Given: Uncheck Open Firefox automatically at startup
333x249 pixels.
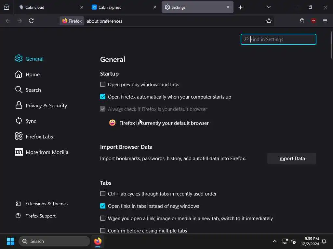Looking at the screenshot, I should tap(103, 97).
